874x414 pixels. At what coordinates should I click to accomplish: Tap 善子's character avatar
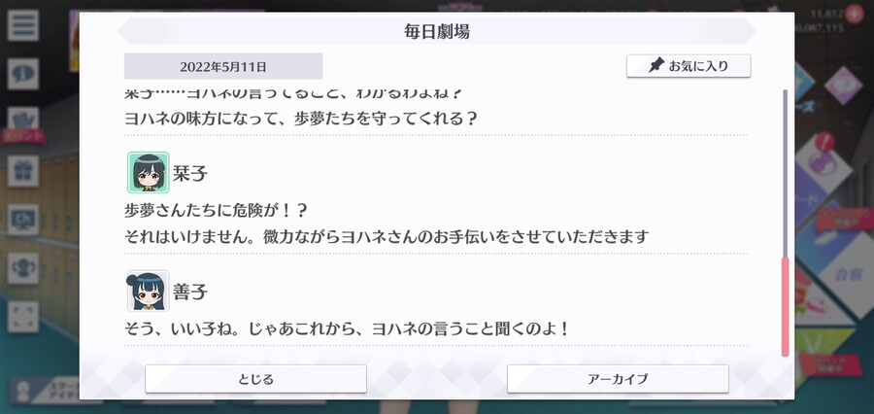(148, 291)
